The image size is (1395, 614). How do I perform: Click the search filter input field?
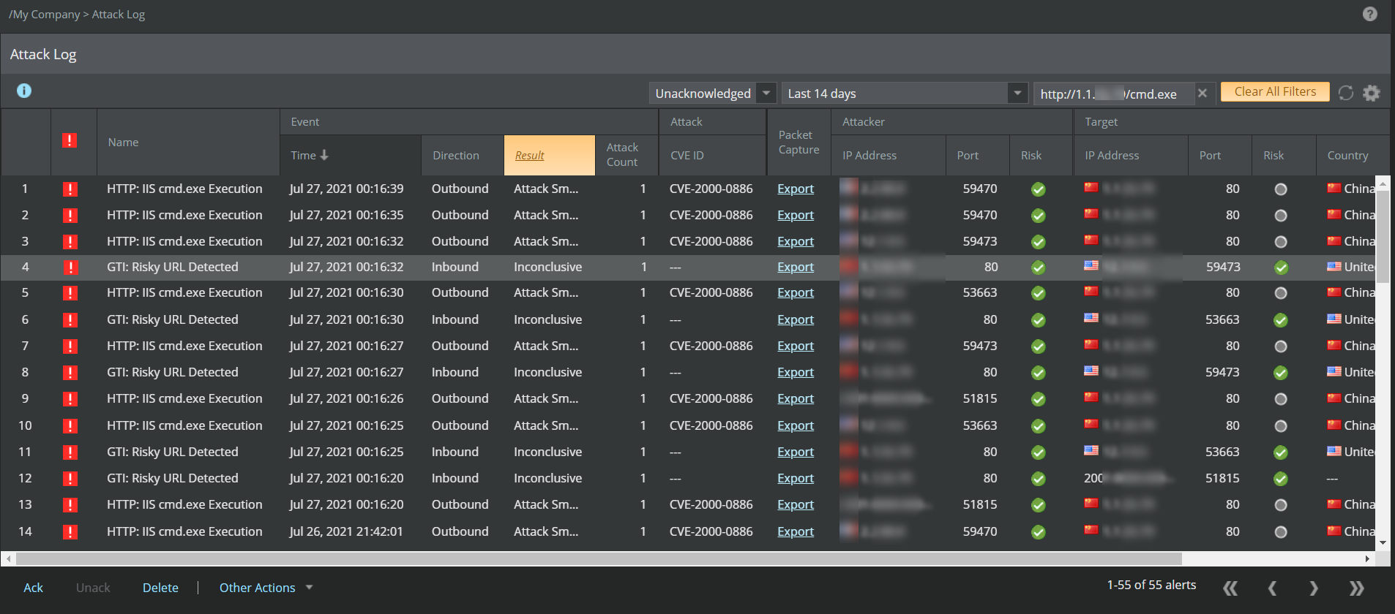coord(1112,94)
